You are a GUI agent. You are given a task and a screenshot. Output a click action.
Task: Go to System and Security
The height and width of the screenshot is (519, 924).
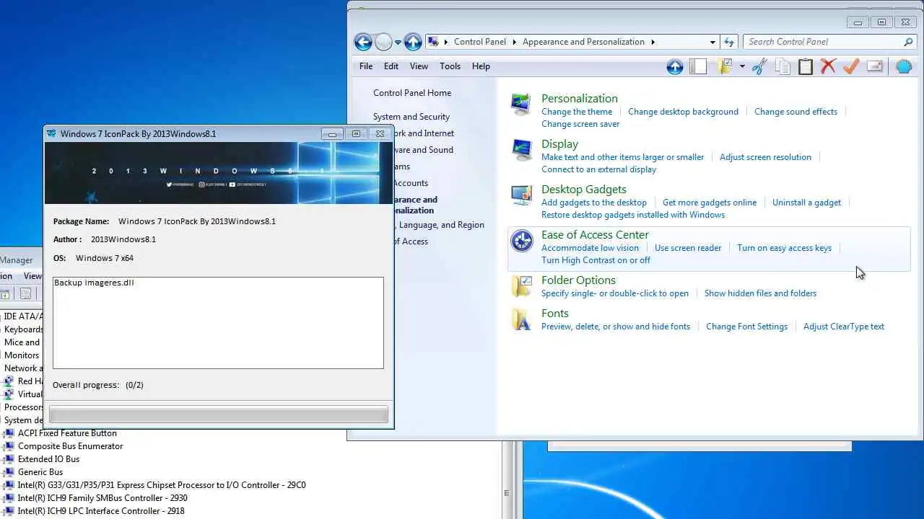[x=411, y=117]
